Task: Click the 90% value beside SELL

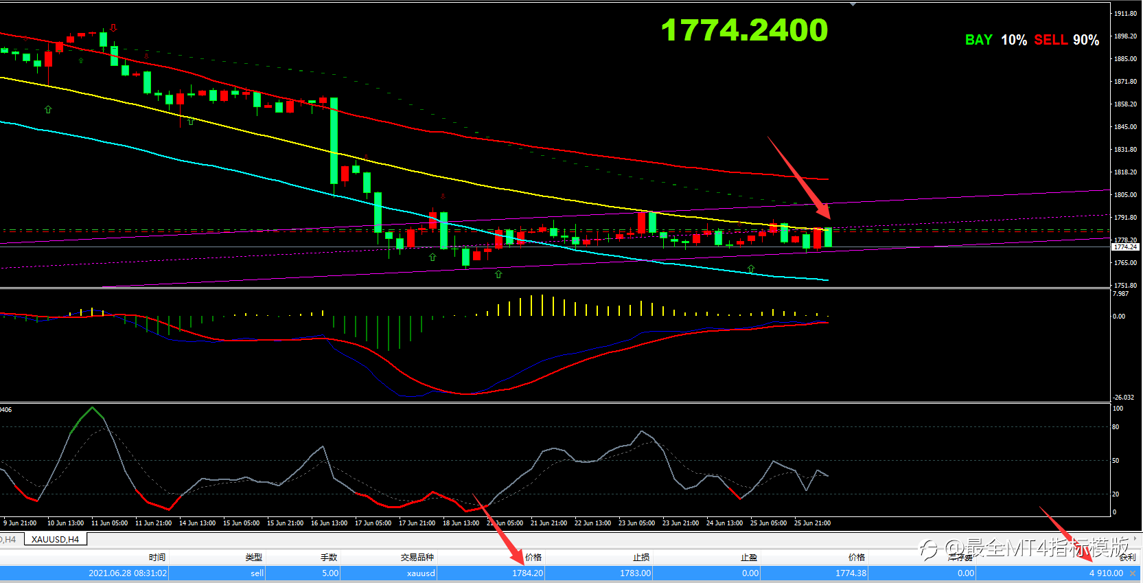Action: click(x=1086, y=40)
